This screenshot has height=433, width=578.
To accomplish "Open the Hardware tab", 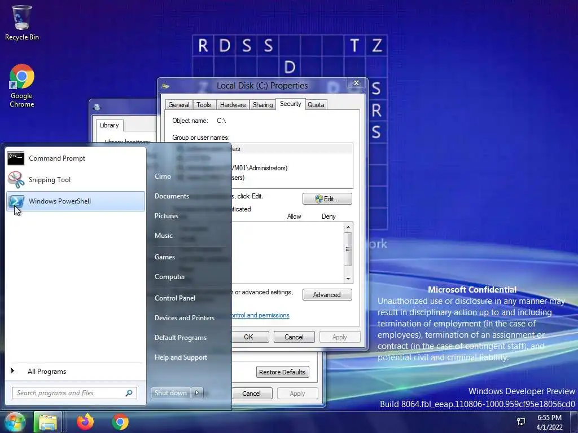I will [233, 104].
